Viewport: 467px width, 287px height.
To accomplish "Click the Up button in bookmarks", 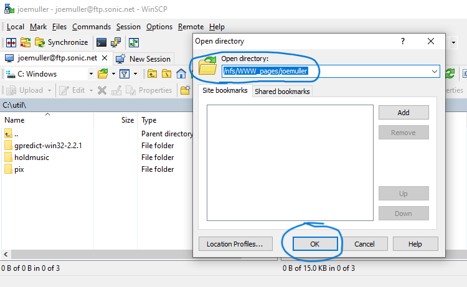I will point(403,194).
